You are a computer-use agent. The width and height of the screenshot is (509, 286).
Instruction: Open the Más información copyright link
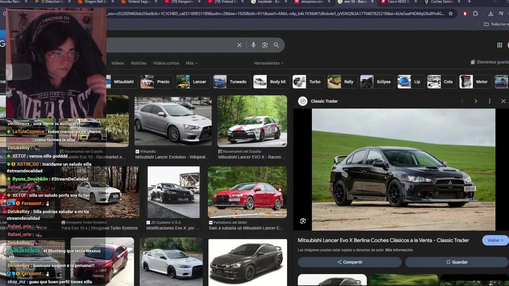point(399,250)
